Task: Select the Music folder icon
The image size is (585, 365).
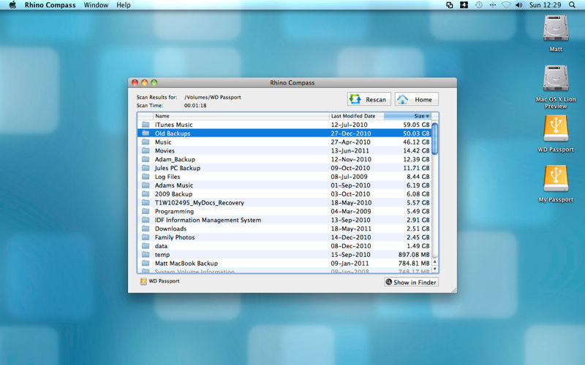Action: point(146,142)
